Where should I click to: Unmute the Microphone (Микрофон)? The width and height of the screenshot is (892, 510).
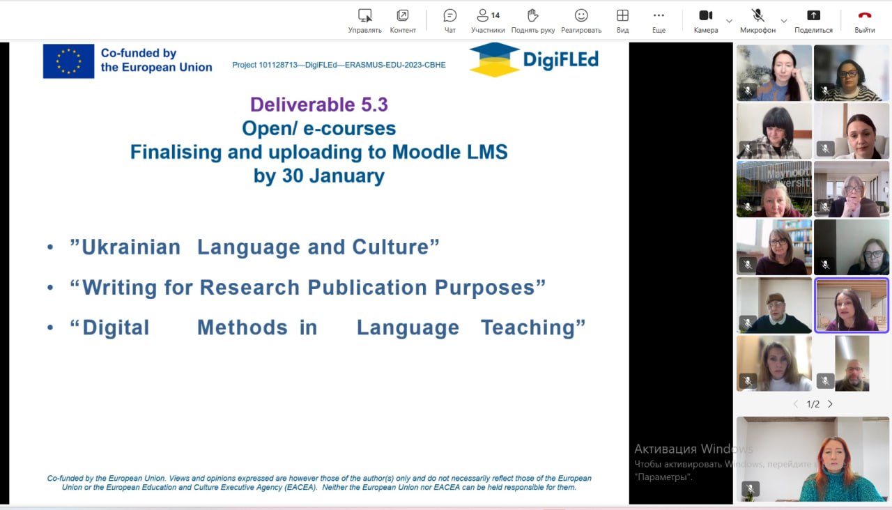point(758,20)
